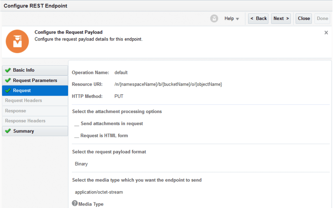Select the Request Headers step

coord(23,100)
